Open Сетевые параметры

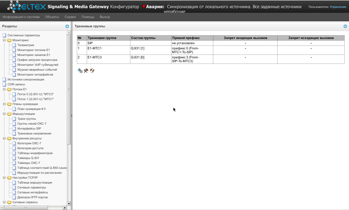tap(32, 187)
